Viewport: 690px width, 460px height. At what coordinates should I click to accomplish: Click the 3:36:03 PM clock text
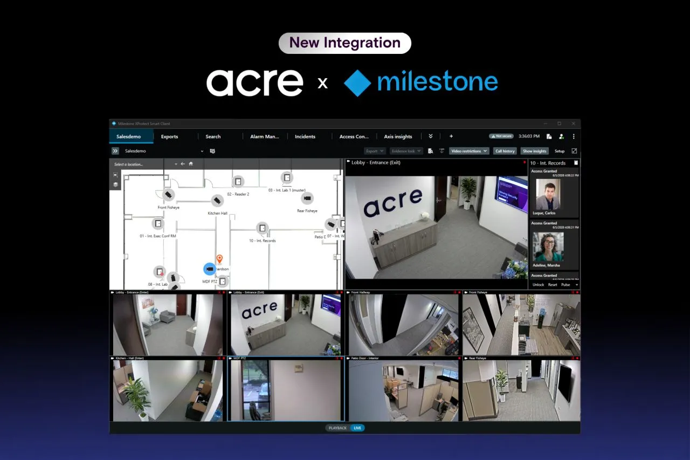click(x=528, y=136)
